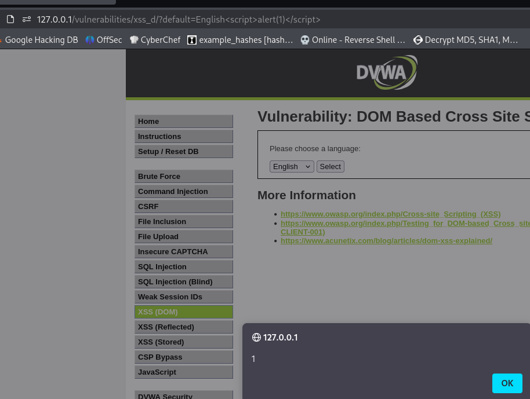Open the Decrypt MD5, SHA1 bookmark
The width and height of the screenshot is (530, 399).
(x=466, y=40)
